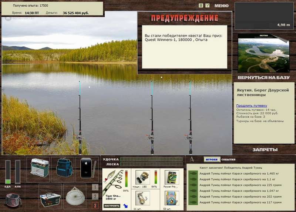Switch to rod slot 1
The height and width of the screenshot is (212, 296).
coord(95,187)
